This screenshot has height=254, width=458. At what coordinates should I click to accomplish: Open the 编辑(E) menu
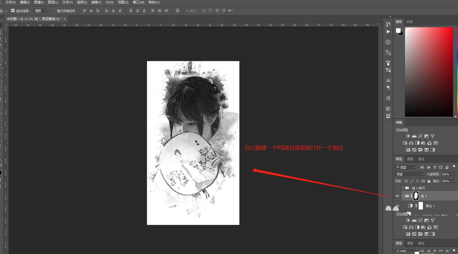[25, 2]
